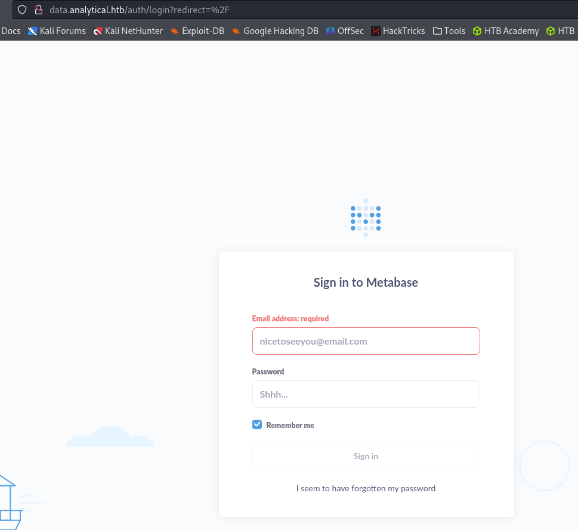Open the Google Hacking DB bookmark
The width and height of the screenshot is (578, 530).
[275, 31]
